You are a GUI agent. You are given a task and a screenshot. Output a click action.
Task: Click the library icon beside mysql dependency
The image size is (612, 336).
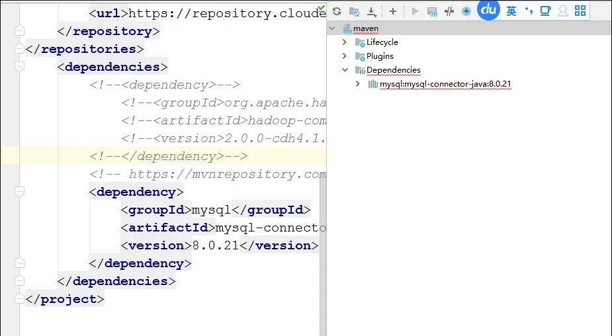[x=372, y=84]
